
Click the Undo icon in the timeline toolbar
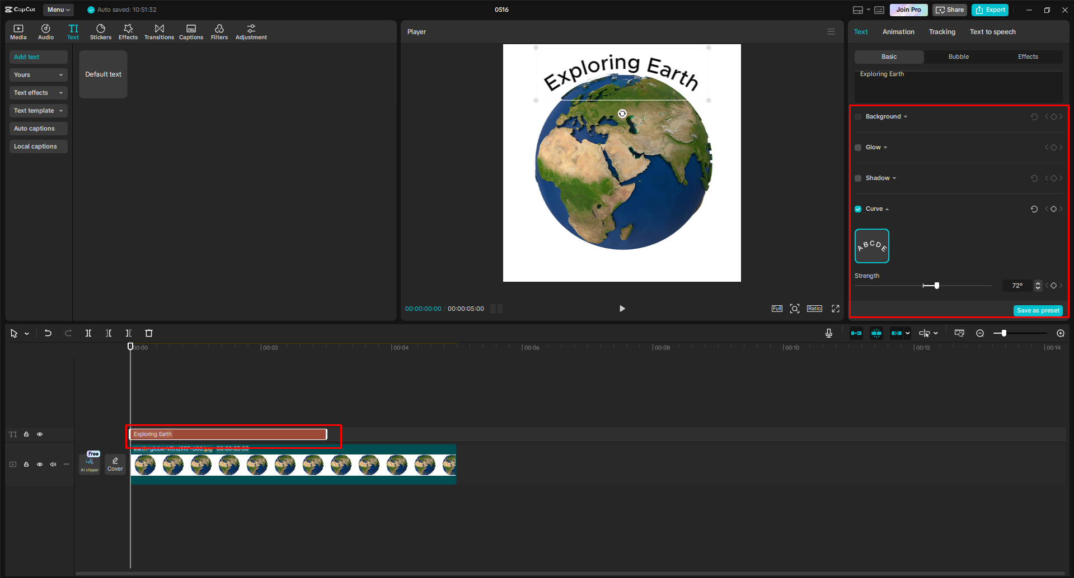pos(48,333)
